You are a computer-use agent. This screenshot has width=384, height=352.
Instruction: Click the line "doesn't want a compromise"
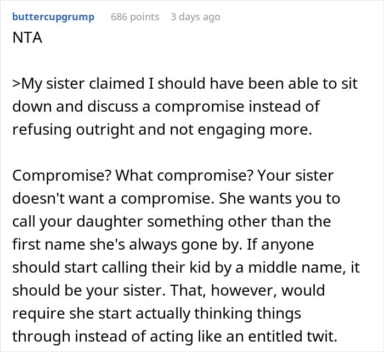(176, 199)
